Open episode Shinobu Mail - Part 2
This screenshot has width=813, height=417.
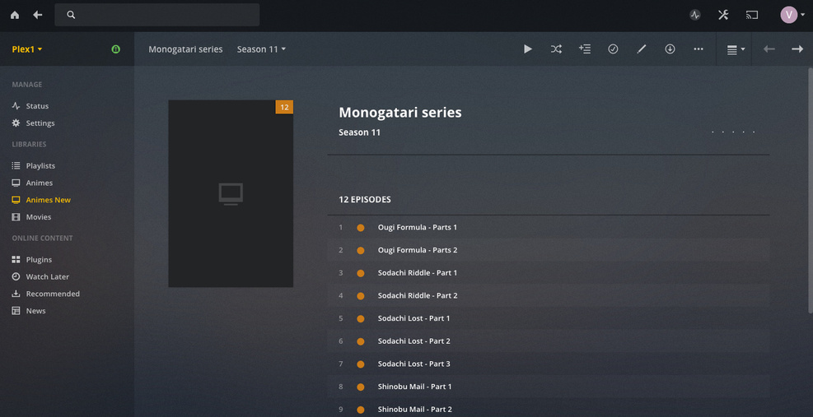(415, 410)
